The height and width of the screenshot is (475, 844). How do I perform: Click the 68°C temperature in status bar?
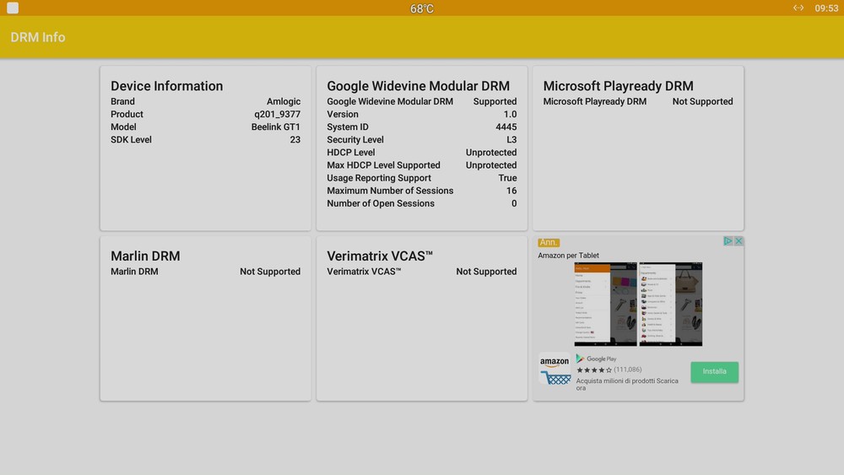pyautogui.click(x=422, y=8)
